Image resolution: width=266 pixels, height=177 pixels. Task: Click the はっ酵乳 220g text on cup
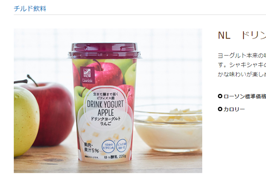pos(115,157)
